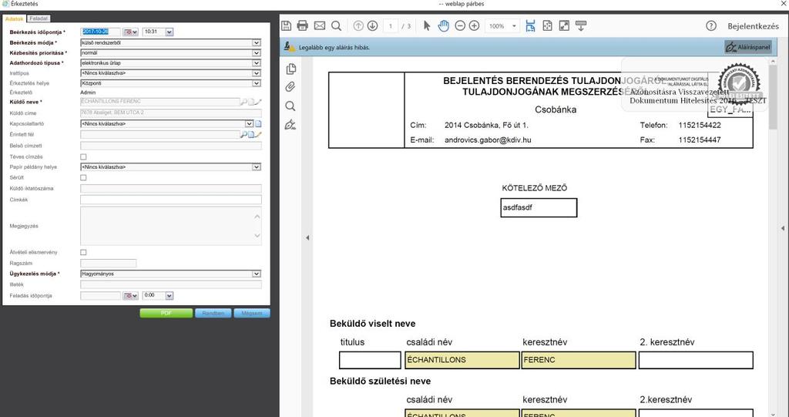789x417 pixels.
Task: Open the signatures panel pen icon in sidebar
Action: [290, 124]
